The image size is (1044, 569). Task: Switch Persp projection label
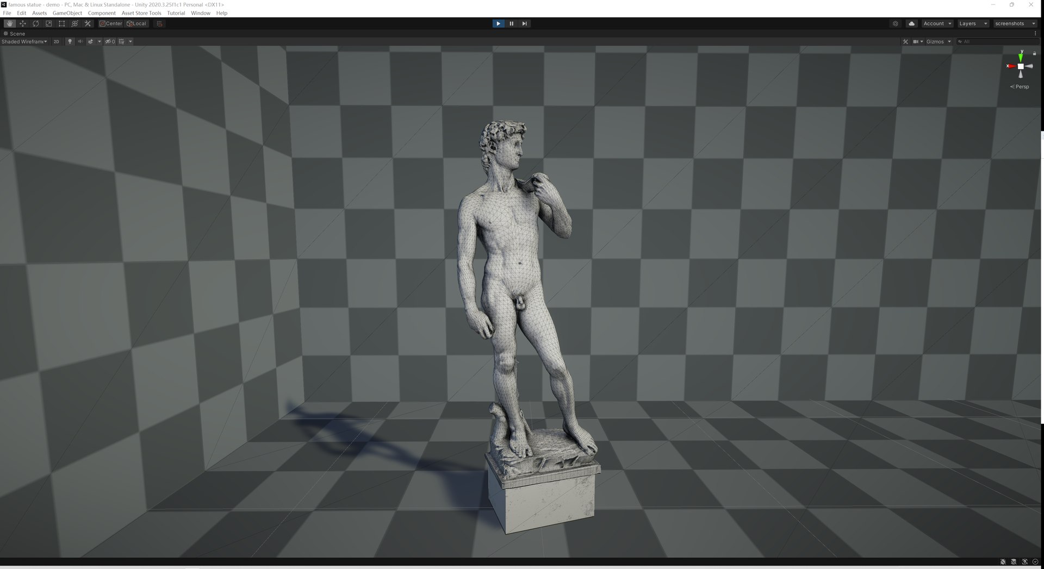coord(1020,86)
